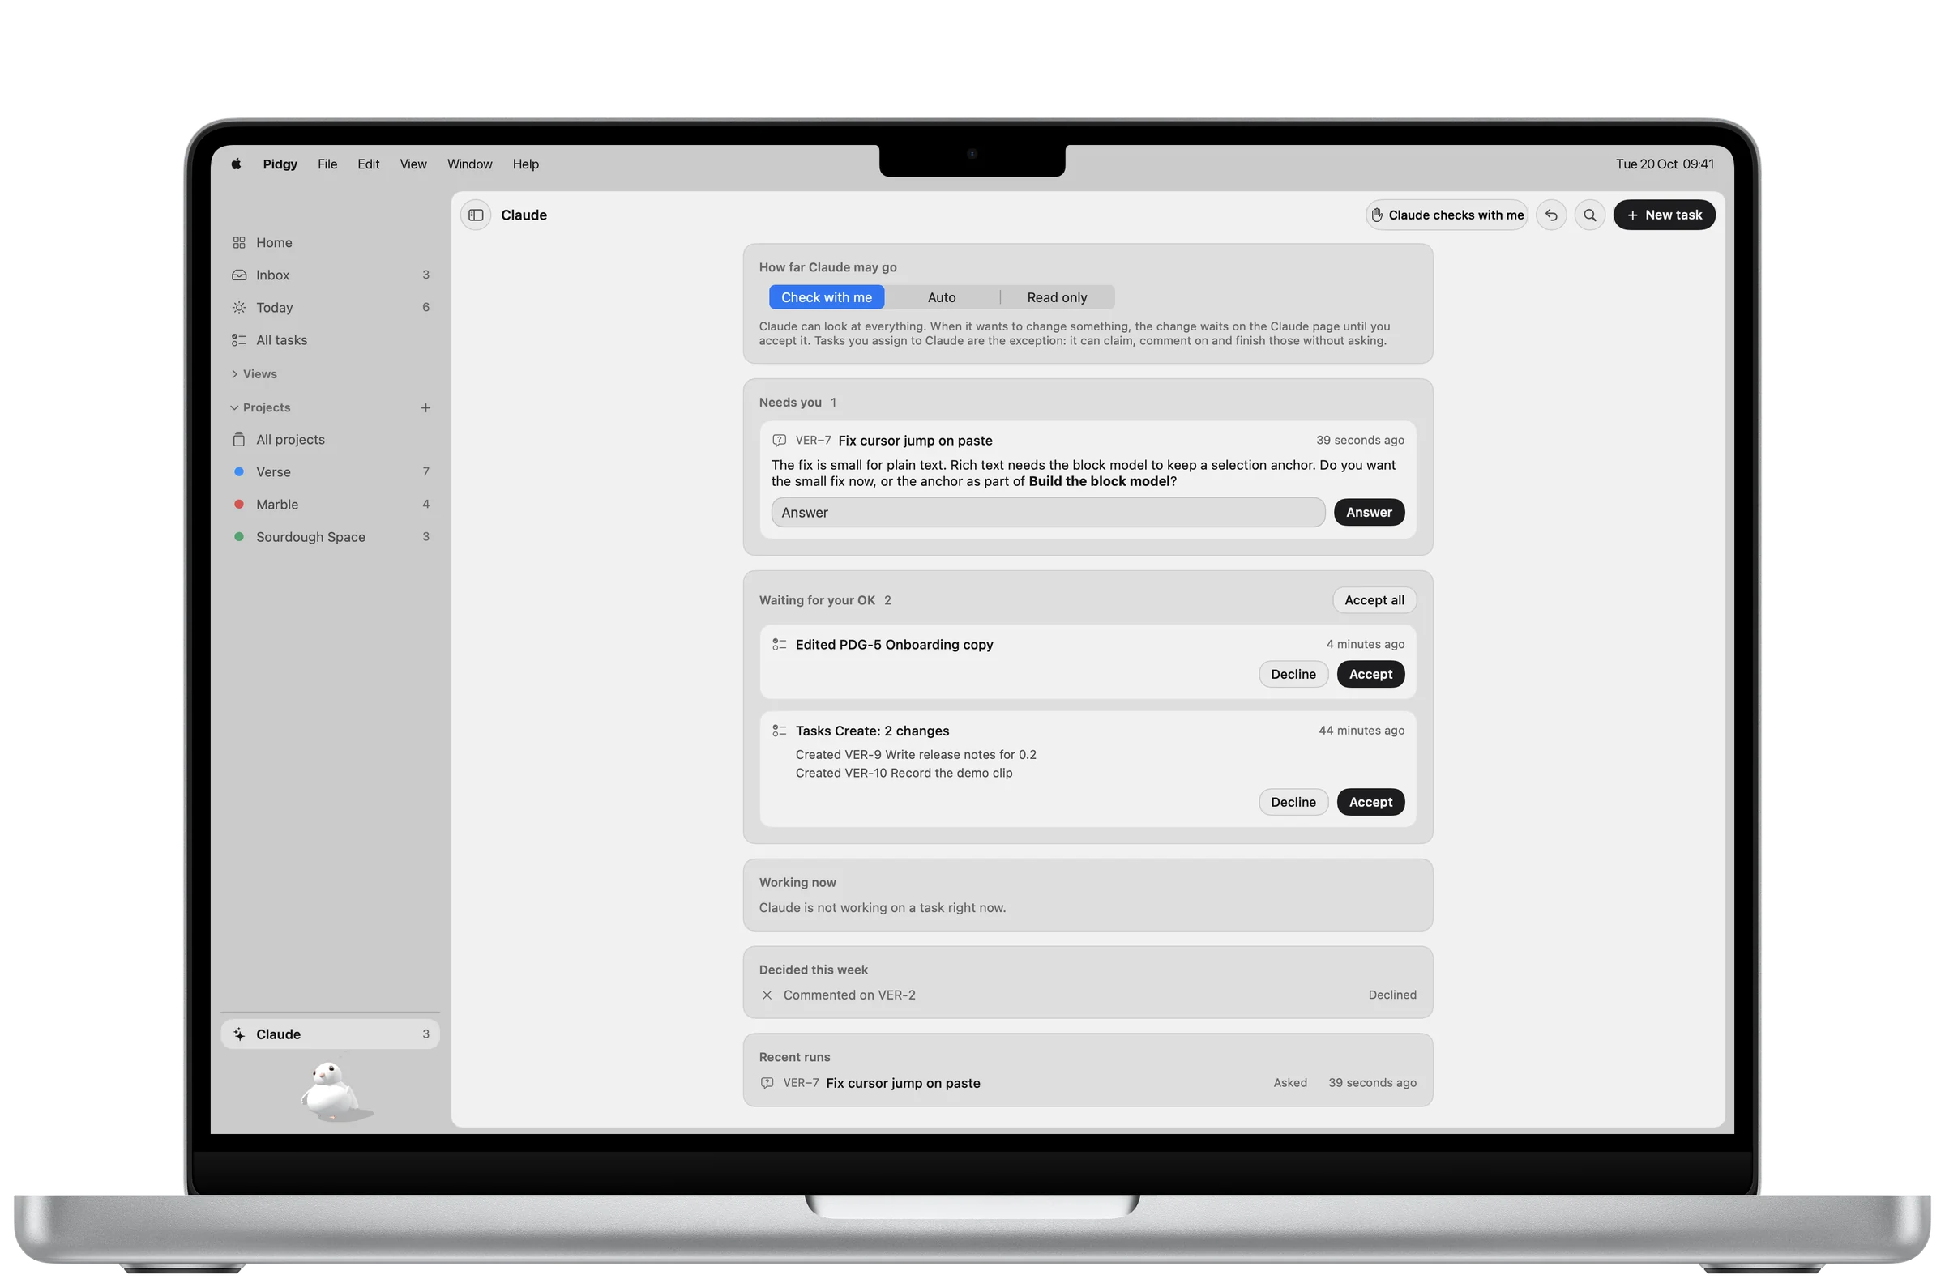Open the File menu
Screen dimensions: 1945x1279
point(327,164)
